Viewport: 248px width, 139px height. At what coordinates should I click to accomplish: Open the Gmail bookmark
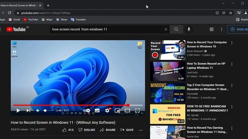coord(14,20)
